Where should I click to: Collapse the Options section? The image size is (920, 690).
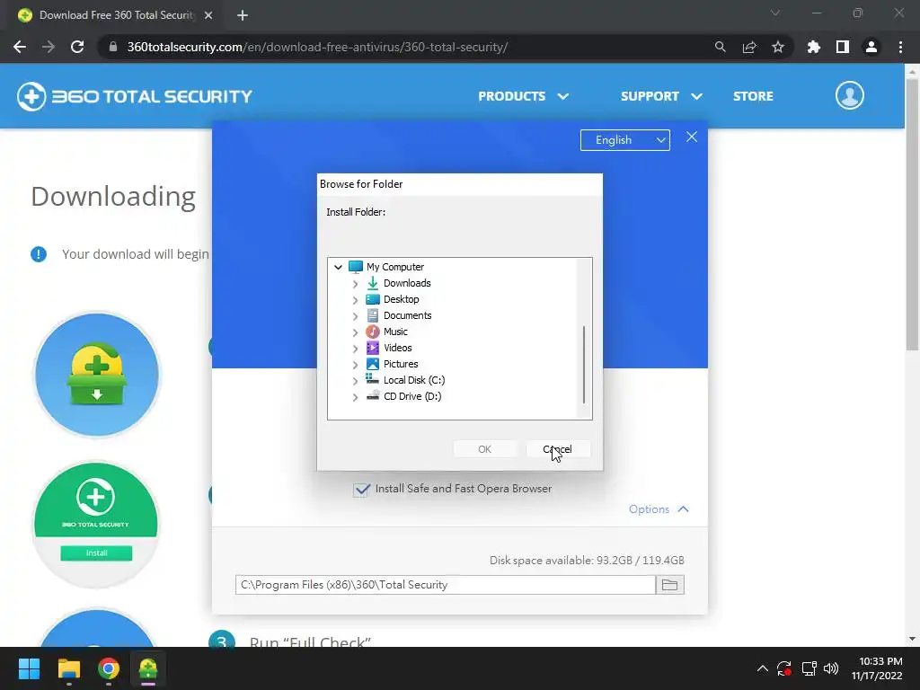[659, 509]
